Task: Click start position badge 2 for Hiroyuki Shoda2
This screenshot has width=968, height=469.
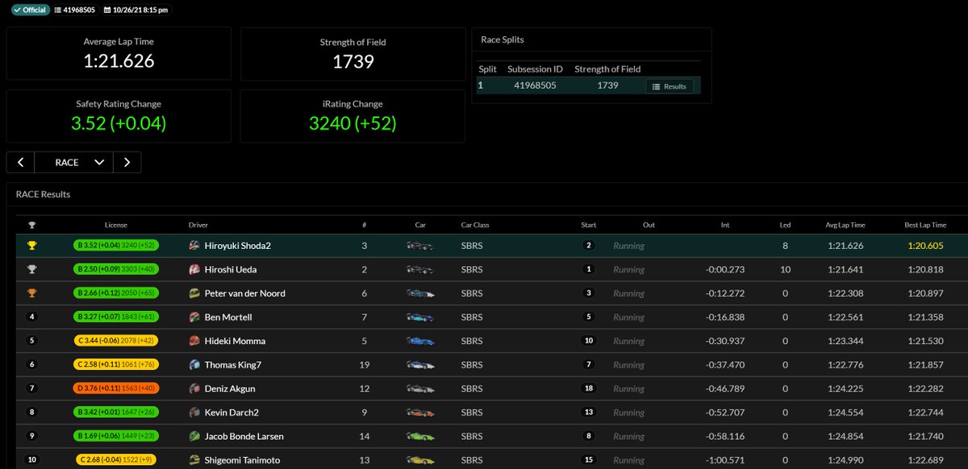Action: [589, 245]
